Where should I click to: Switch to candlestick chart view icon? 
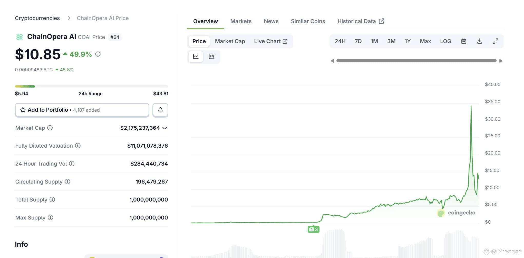pos(211,56)
